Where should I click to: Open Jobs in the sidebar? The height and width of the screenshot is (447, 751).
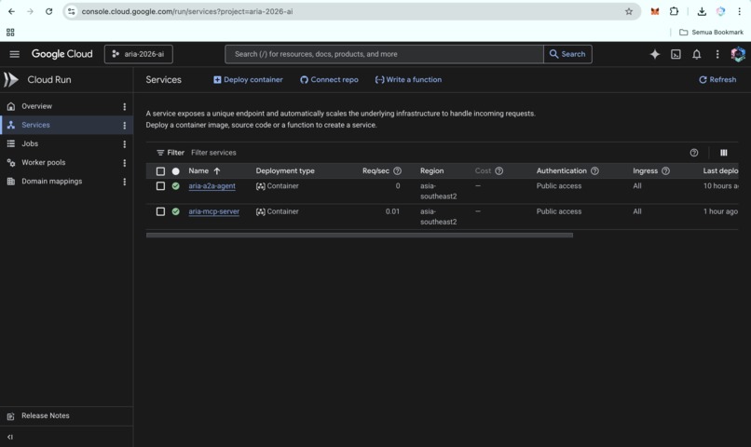[30, 143]
